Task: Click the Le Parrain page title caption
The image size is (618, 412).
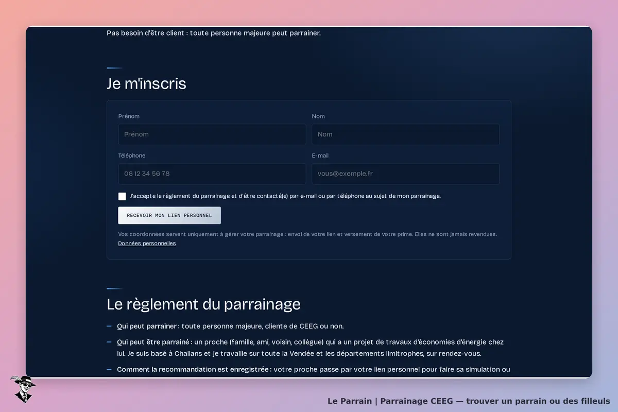Action: 469,401
